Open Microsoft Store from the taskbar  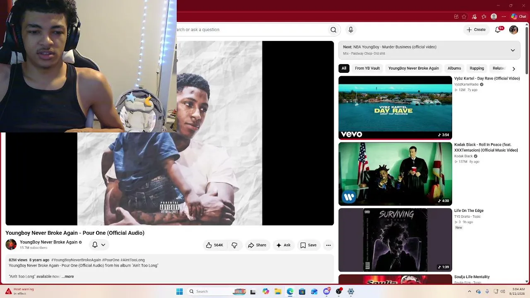[302, 291]
